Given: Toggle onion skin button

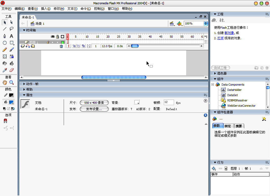Looking at the screenshot, I should coord(74,46).
